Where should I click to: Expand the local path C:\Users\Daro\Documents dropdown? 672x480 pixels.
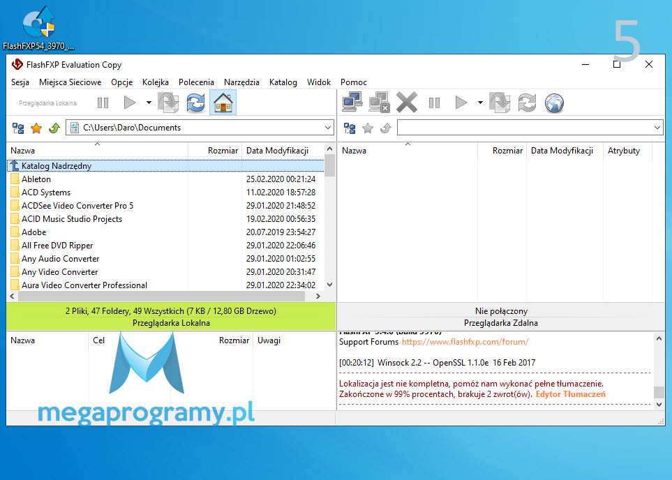point(328,128)
